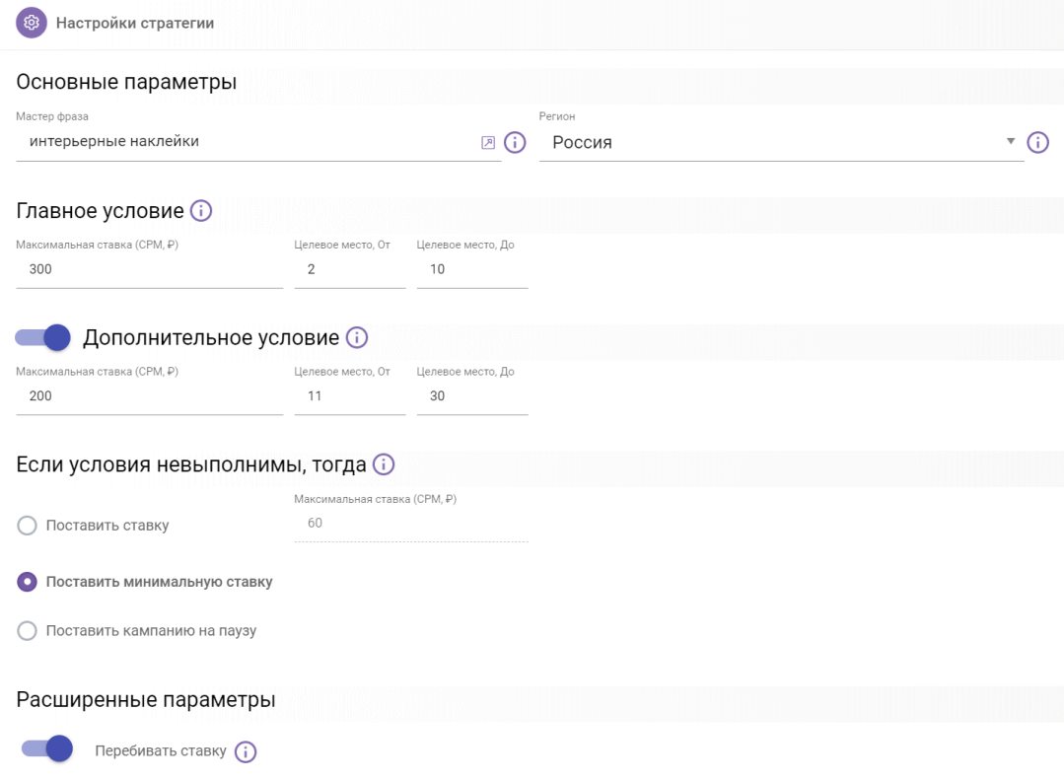Disable the Дополнительное условие toggle
Screen dimensions: 1064x781
tap(43, 338)
